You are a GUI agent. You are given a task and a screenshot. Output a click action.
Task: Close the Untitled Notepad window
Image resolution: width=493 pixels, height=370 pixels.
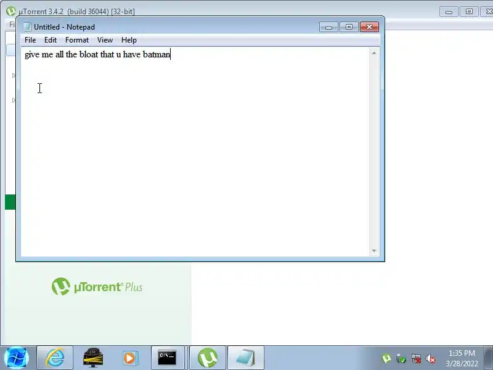pyautogui.click(x=369, y=27)
